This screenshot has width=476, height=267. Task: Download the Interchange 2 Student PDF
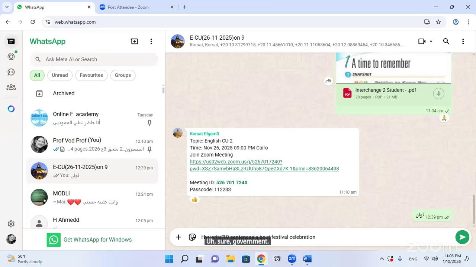(439, 93)
